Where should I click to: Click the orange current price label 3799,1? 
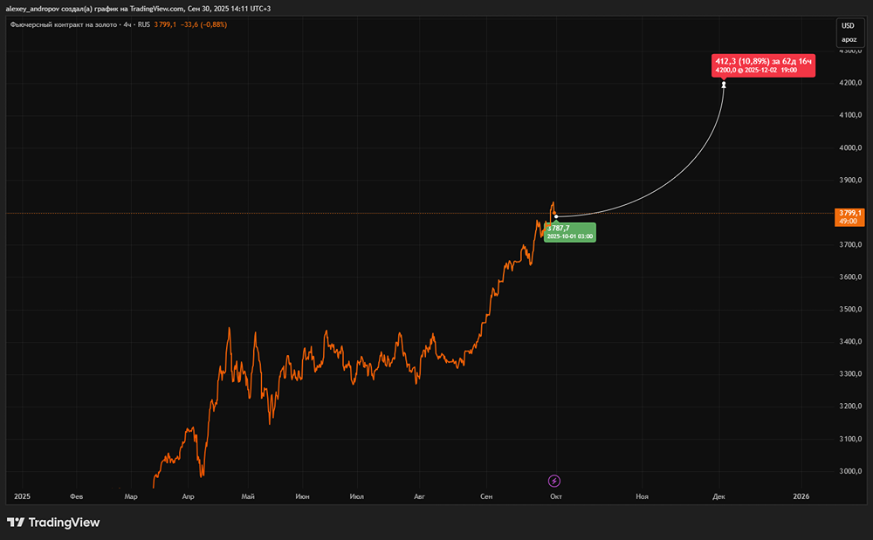coord(849,217)
